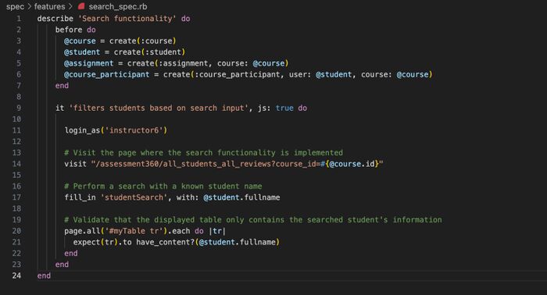547x295 pixels.
Task: Click 'login_as' call on line 11
Action: (82, 130)
